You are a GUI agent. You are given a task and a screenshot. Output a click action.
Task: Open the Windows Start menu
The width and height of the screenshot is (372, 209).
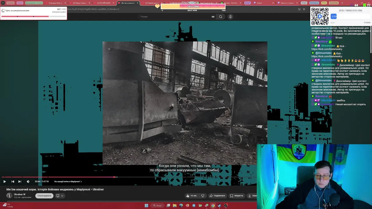pos(146,206)
